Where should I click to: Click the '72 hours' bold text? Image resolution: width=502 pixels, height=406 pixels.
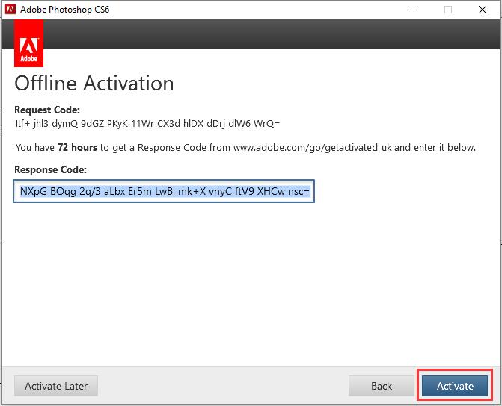[x=78, y=147]
